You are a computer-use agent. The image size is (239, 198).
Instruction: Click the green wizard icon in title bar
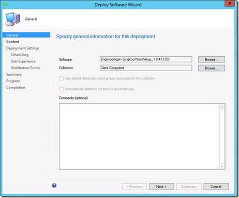click(x=5, y=4)
